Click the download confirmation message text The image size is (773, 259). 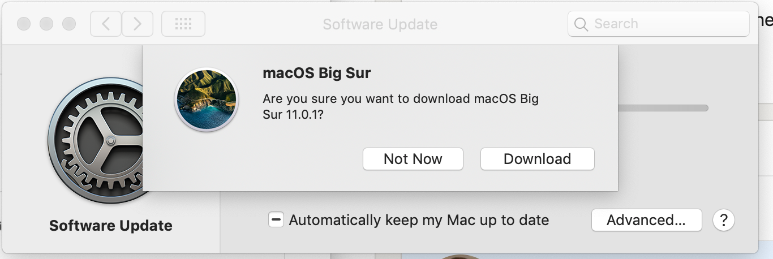click(x=401, y=106)
